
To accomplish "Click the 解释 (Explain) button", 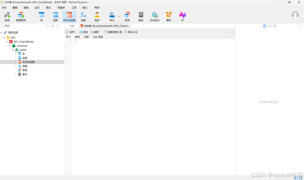I will 94,32.
